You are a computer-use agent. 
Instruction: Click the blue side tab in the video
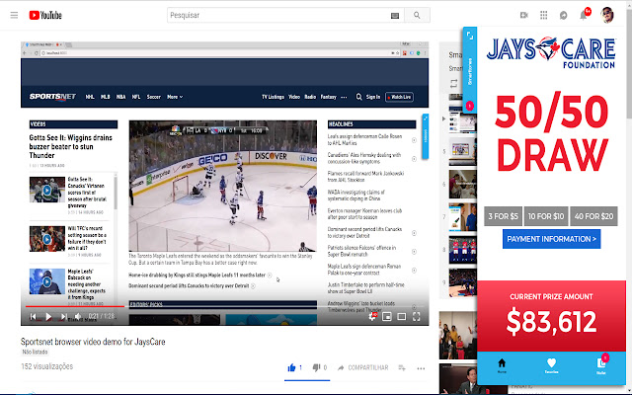coord(426,136)
